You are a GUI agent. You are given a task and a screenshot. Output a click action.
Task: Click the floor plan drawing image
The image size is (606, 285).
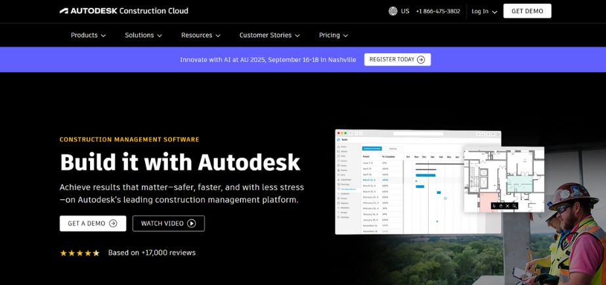pyautogui.click(x=504, y=180)
